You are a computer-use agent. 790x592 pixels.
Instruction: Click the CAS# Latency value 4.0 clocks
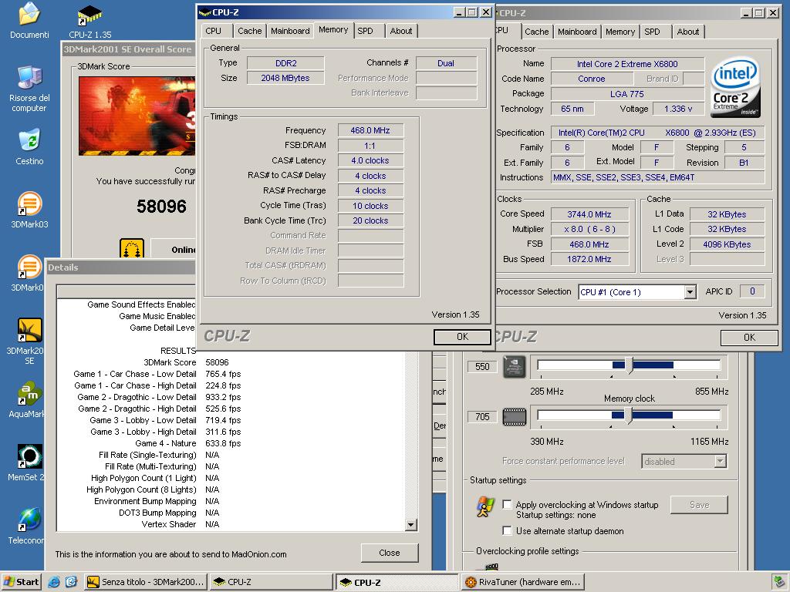click(370, 160)
